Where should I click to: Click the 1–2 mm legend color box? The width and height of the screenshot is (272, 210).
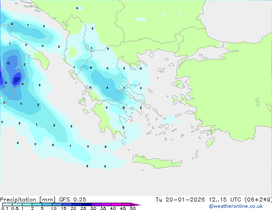27,204
